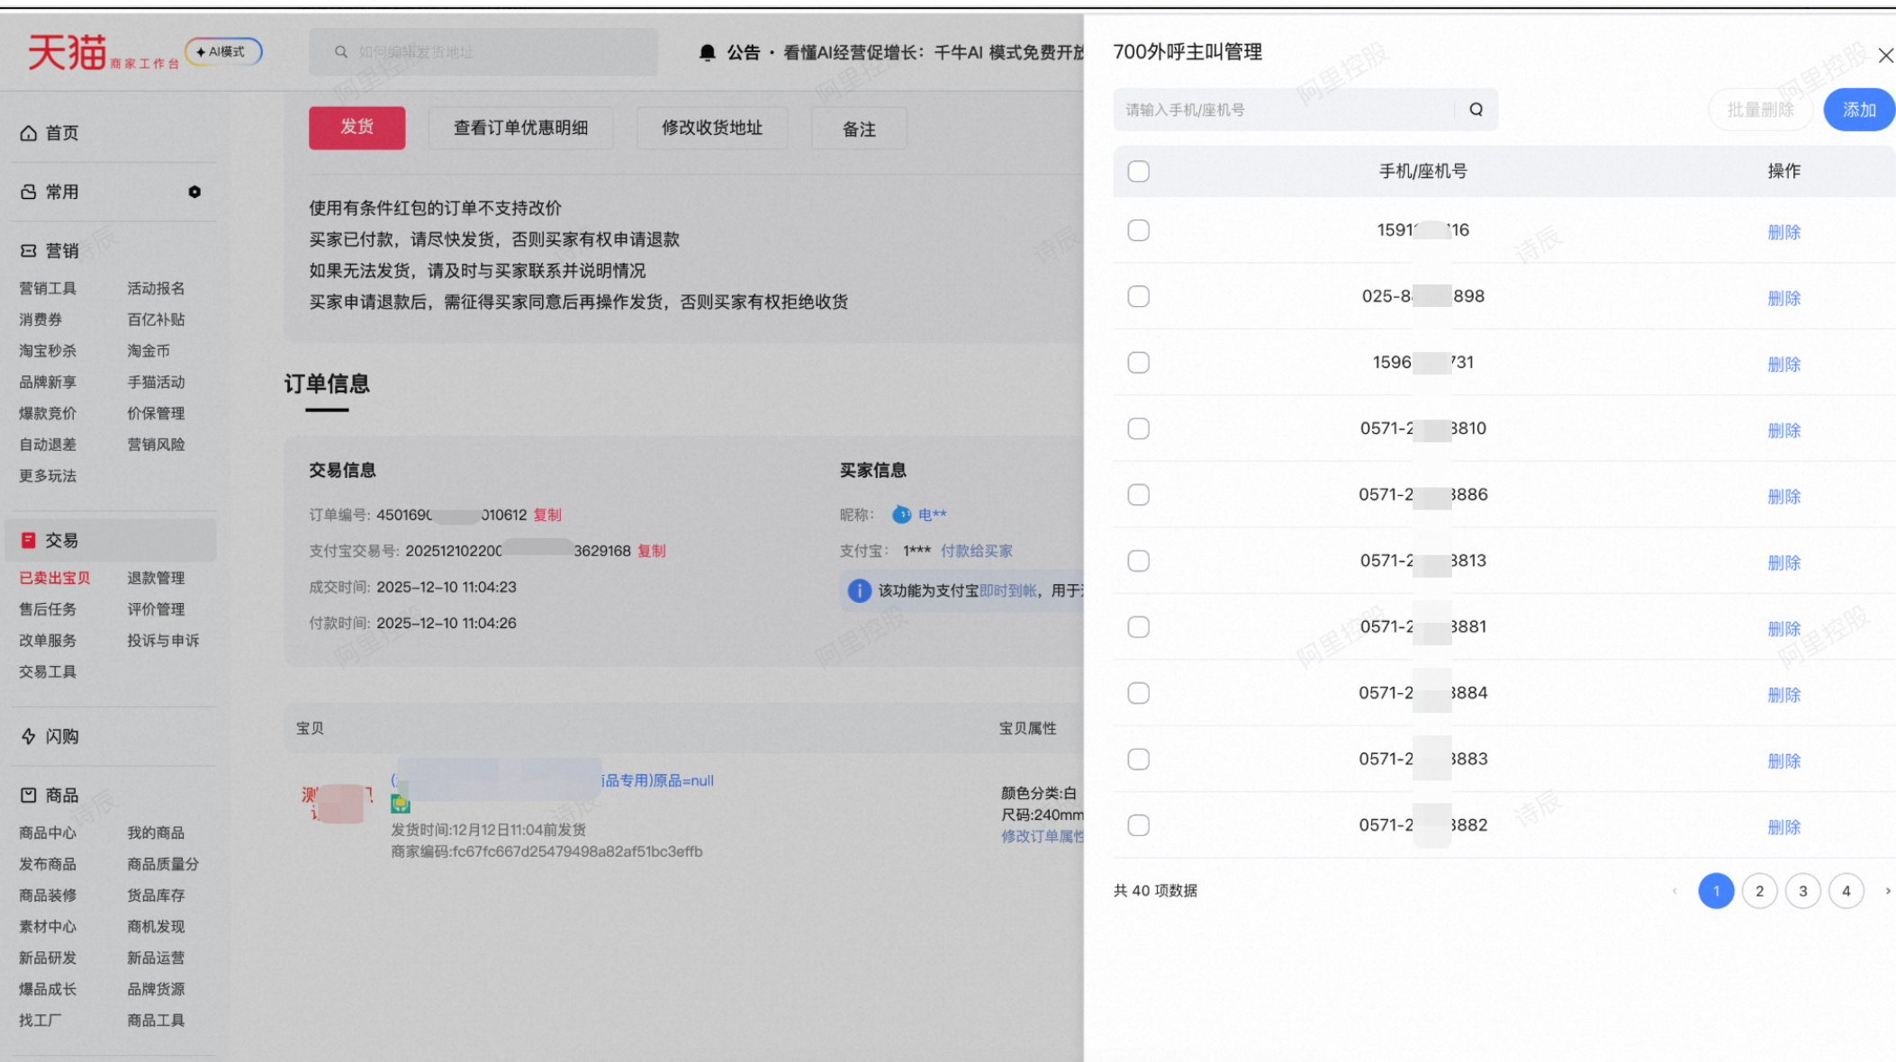
Task: Open 闪购 section in sidebar
Action: click(x=50, y=736)
